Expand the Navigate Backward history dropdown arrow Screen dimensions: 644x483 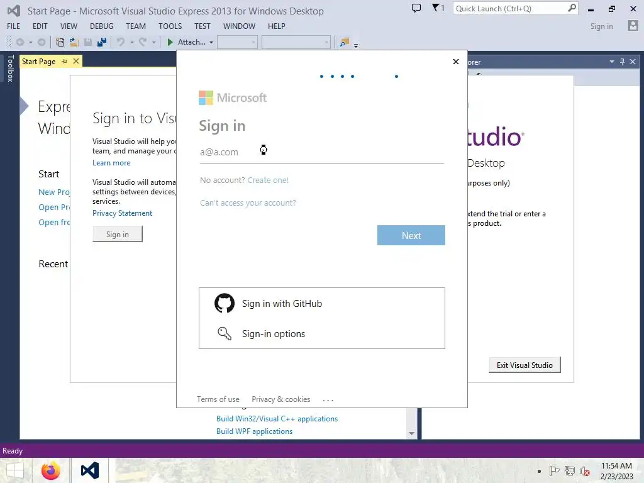[30, 42]
